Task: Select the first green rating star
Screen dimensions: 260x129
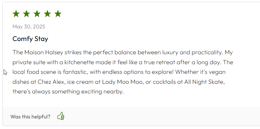Action: tap(16, 14)
